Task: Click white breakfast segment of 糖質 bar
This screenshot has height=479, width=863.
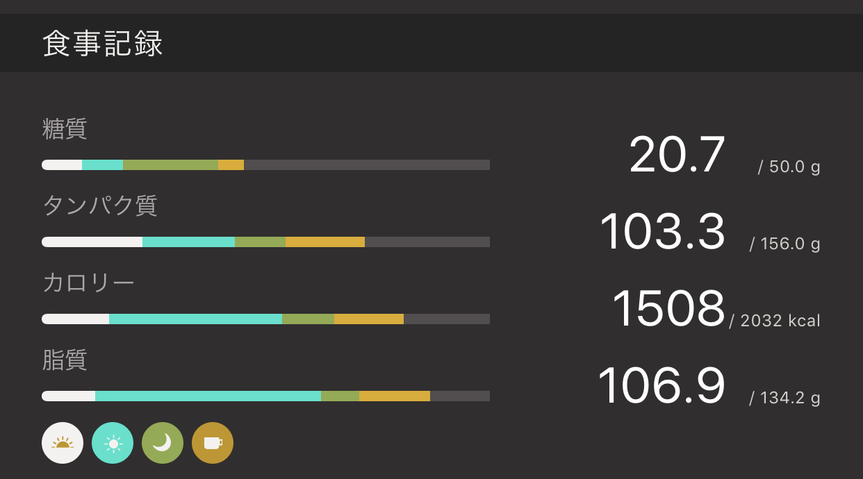Action: (62, 165)
